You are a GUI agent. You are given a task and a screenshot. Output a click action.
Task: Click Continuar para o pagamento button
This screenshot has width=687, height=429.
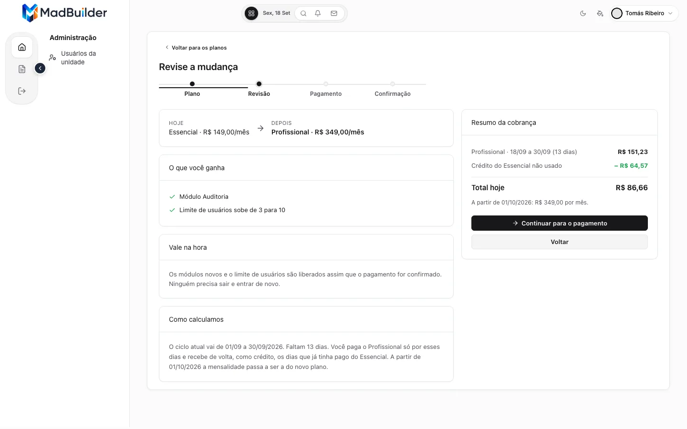(560, 223)
